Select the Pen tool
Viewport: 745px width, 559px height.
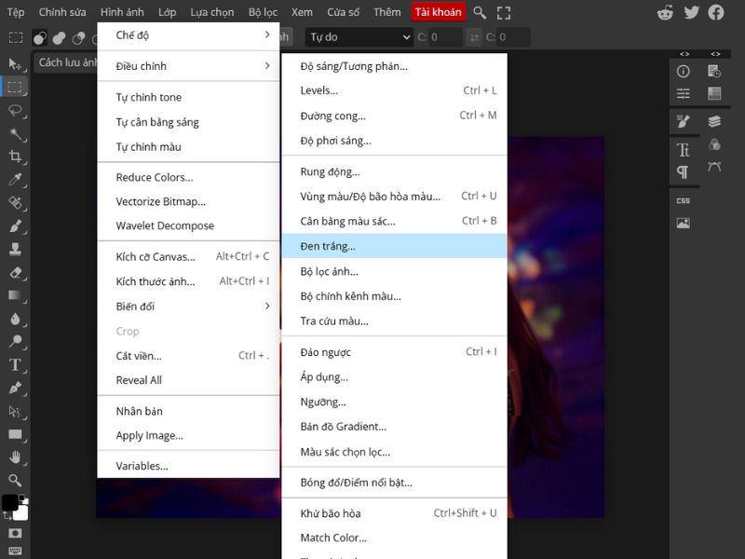[x=15, y=388]
